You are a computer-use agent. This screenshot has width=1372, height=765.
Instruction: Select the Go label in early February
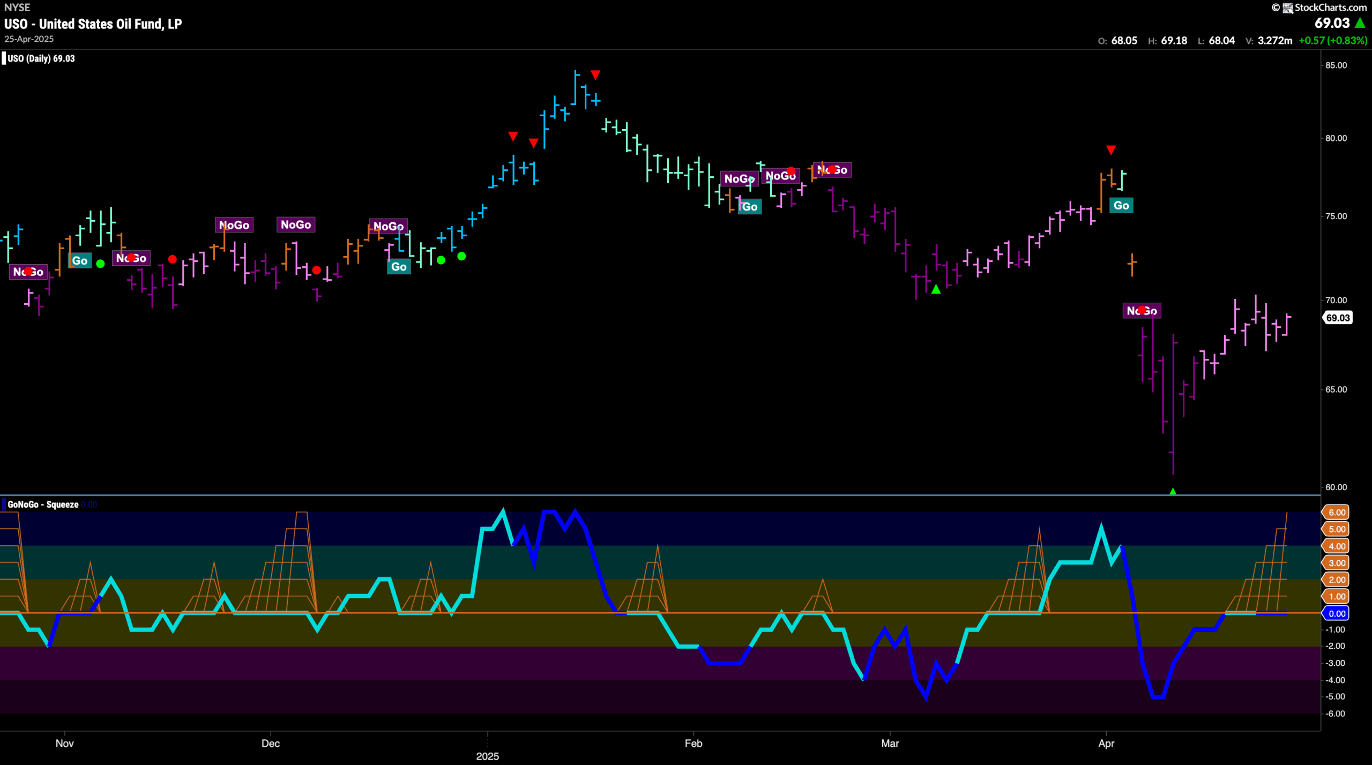click(x=750, y=207)
